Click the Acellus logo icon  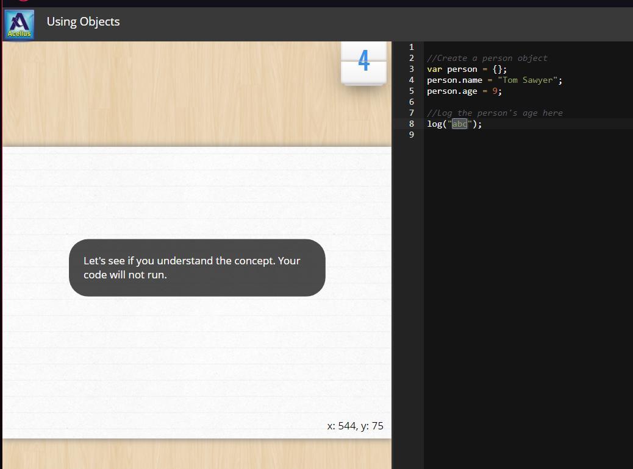(x=19, y=25)
